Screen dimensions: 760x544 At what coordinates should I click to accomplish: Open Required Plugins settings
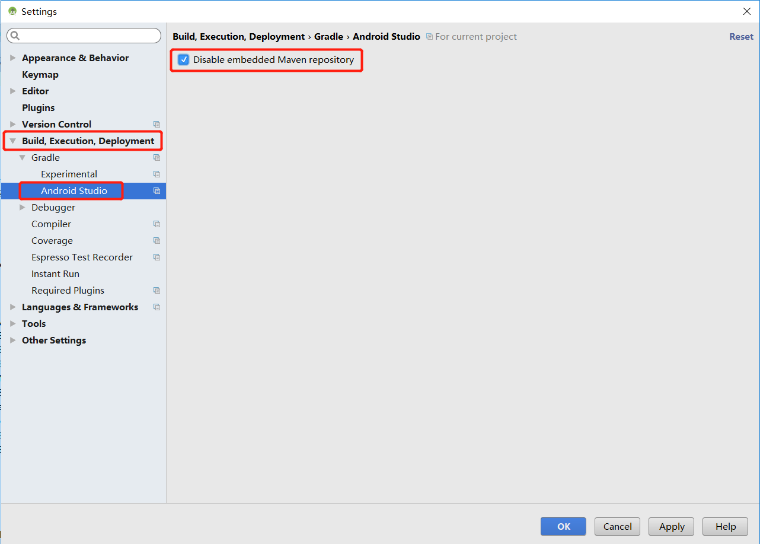tap(68, 291)
